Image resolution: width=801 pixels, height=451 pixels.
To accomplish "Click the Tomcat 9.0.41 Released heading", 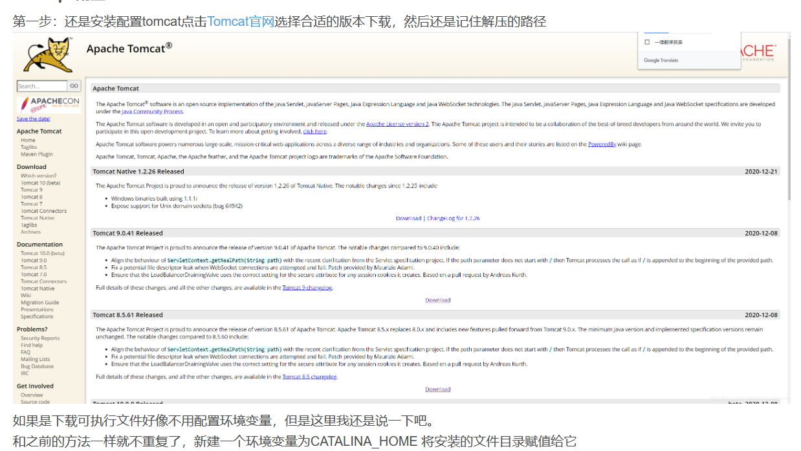I will tap(127, 233).
